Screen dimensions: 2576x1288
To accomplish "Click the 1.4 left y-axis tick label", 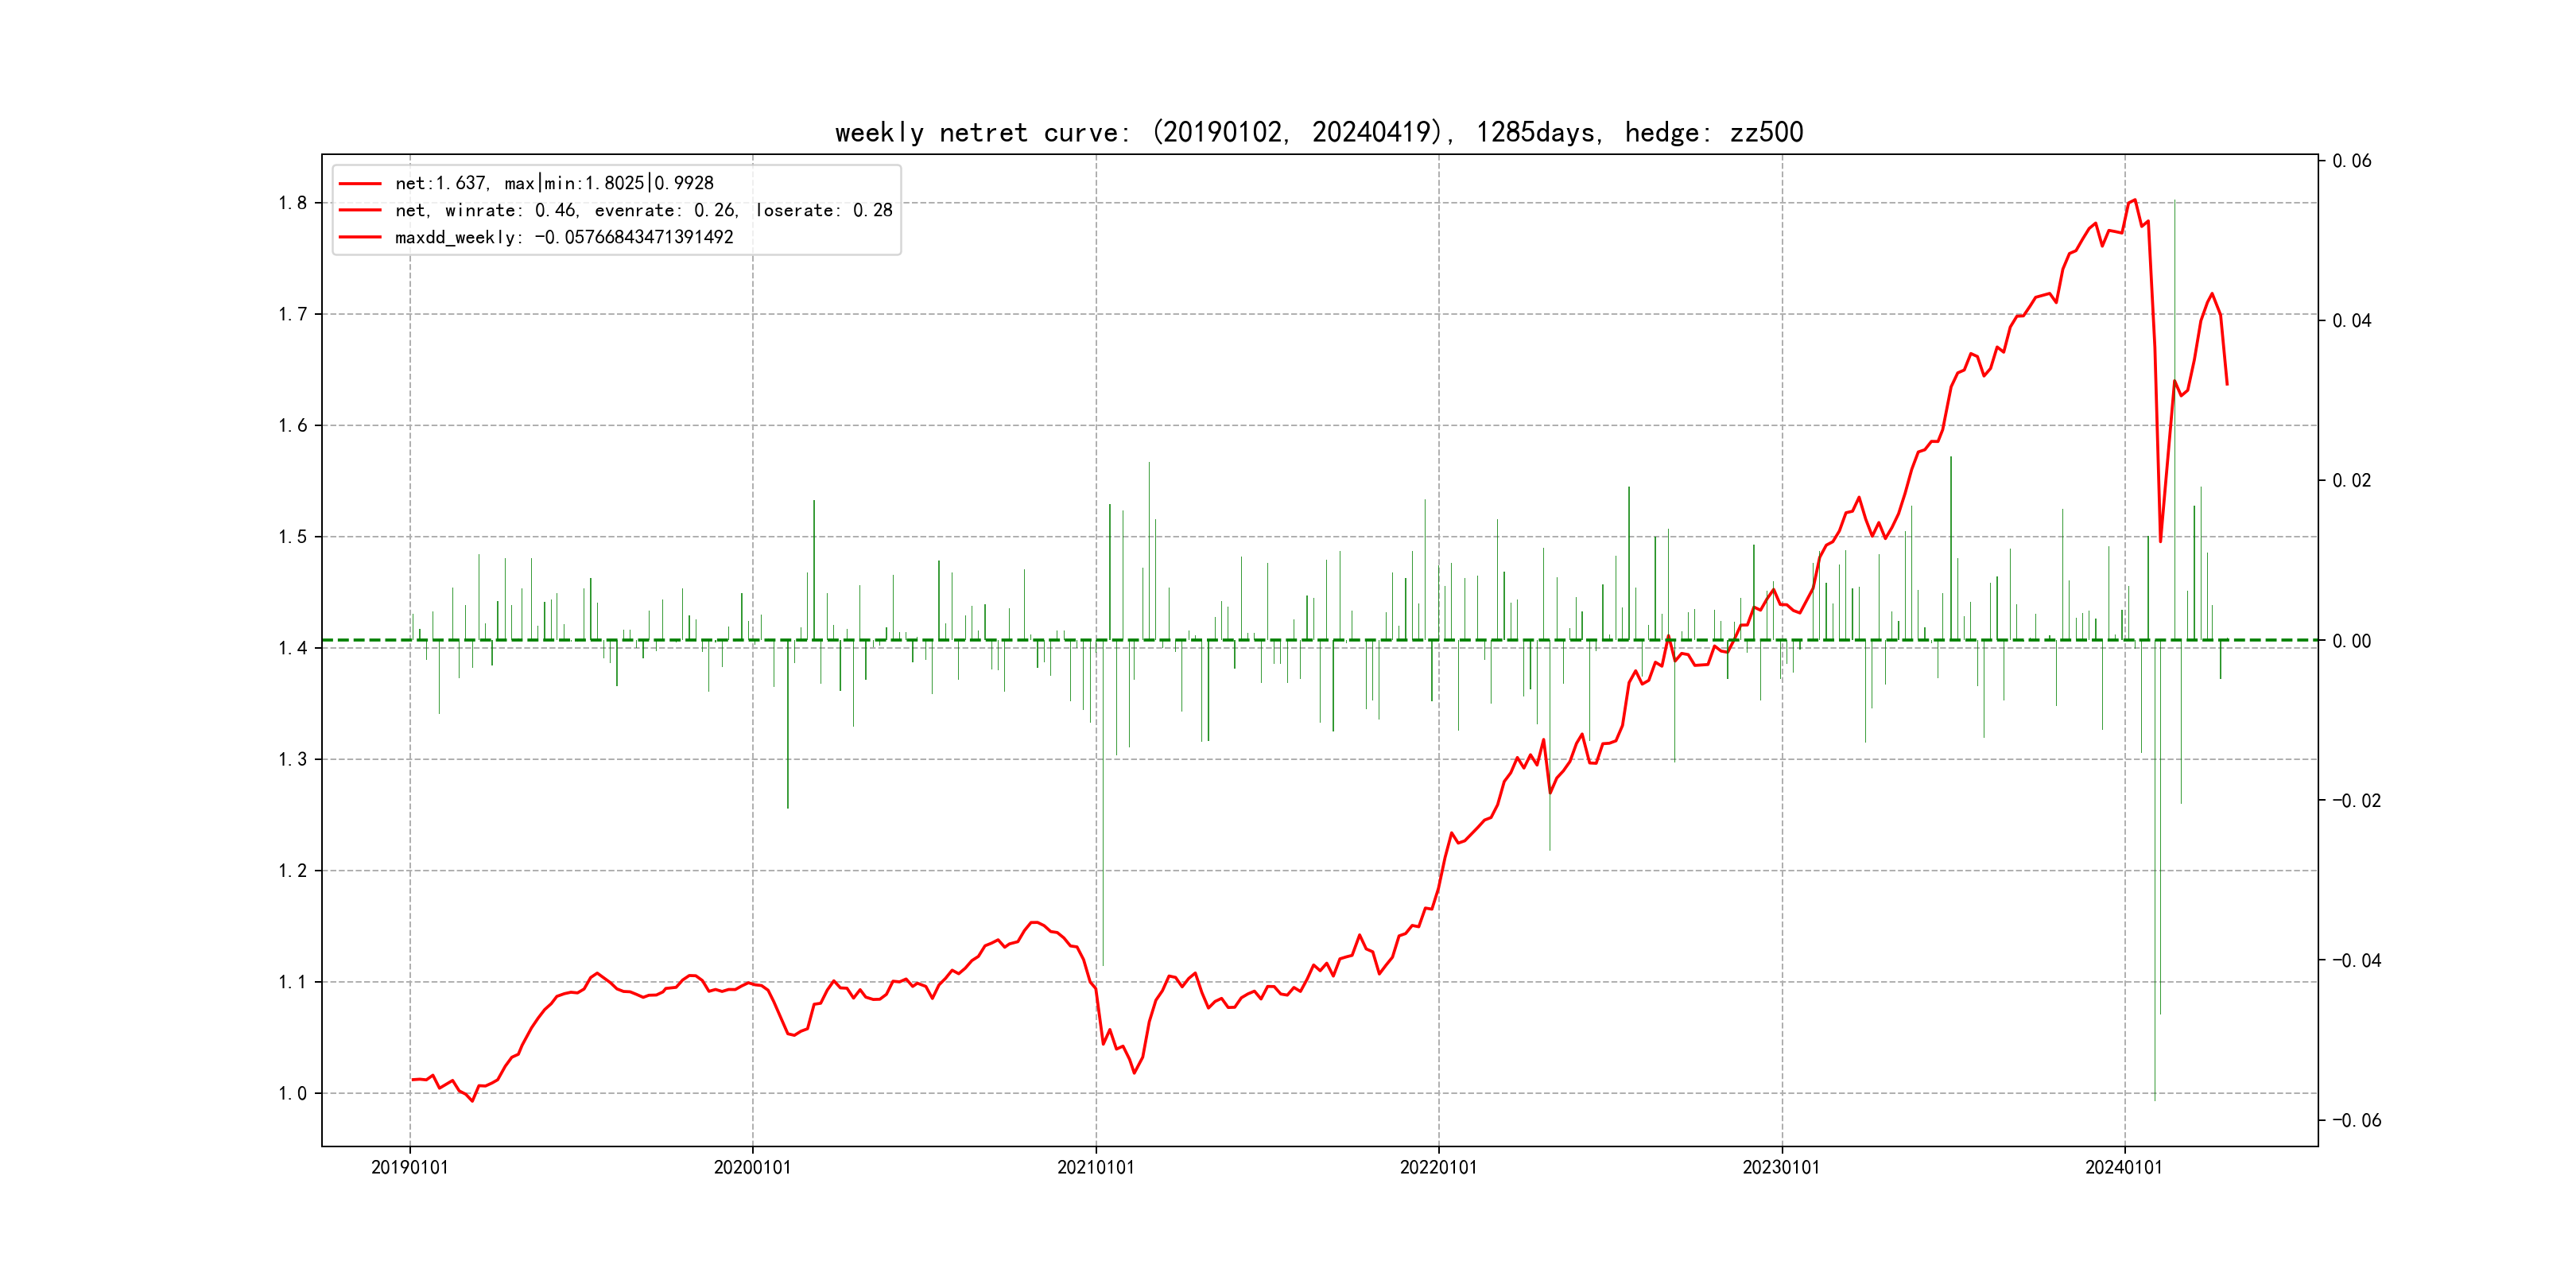I will [292, 648].
